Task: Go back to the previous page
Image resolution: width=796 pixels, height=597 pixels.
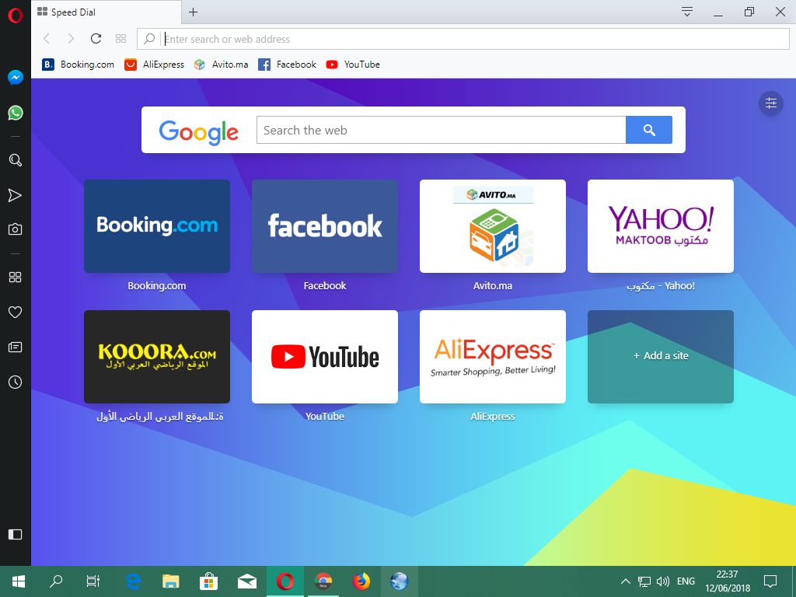Action: (x=47, y=39)
